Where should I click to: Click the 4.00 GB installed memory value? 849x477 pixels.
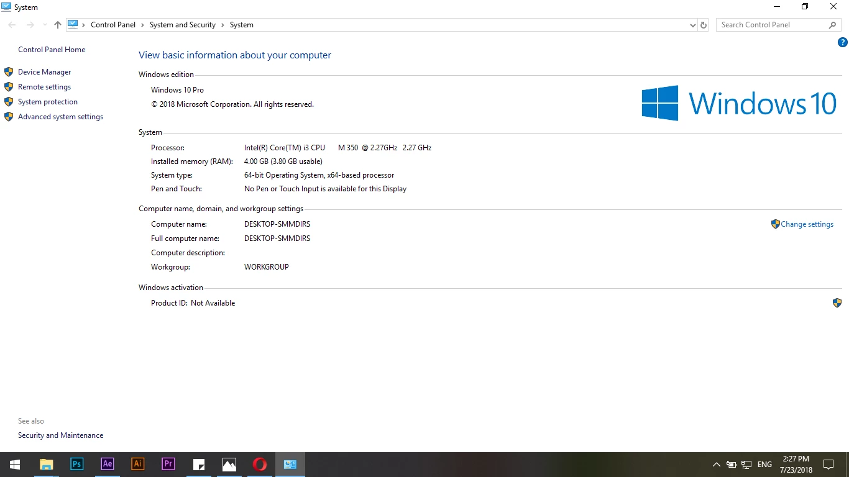pos(283,161)
